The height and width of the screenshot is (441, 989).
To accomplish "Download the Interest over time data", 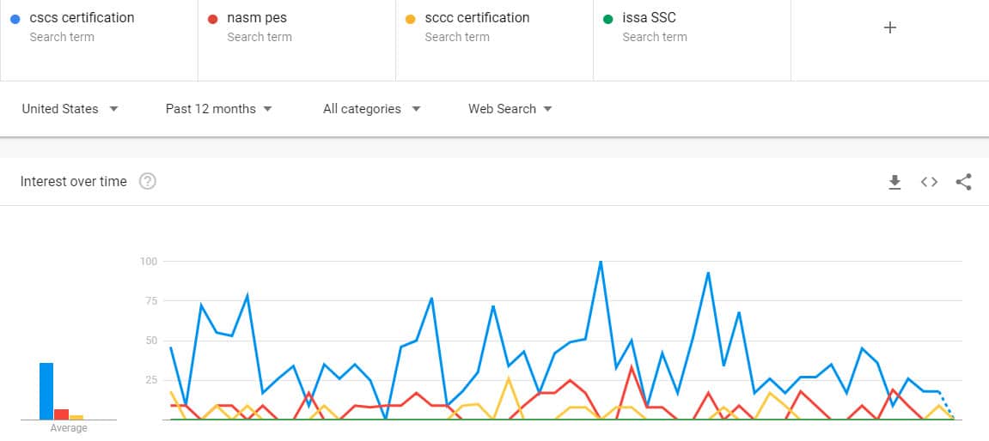I will point(894,182).
